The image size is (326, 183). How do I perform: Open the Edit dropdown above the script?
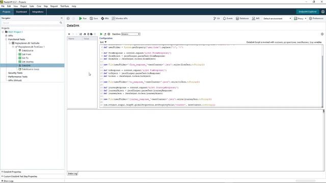coord(103,42)
